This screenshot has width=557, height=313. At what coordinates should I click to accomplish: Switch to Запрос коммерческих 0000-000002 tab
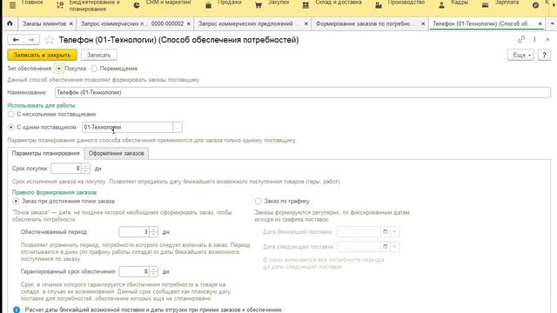[x=132, y=23]
